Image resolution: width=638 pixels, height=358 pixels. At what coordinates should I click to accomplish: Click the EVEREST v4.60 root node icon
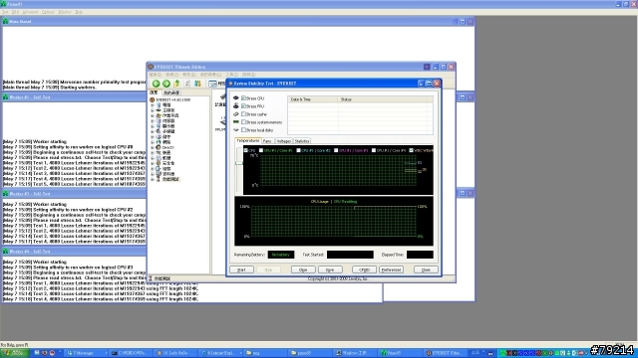[x=153, y=99]
